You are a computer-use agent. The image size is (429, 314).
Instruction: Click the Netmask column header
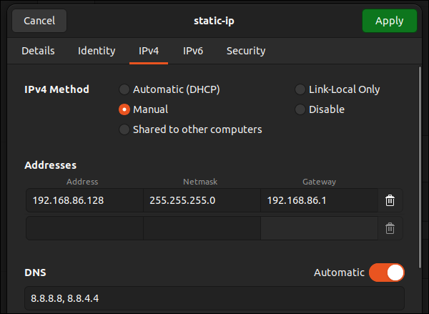[200, 182]
